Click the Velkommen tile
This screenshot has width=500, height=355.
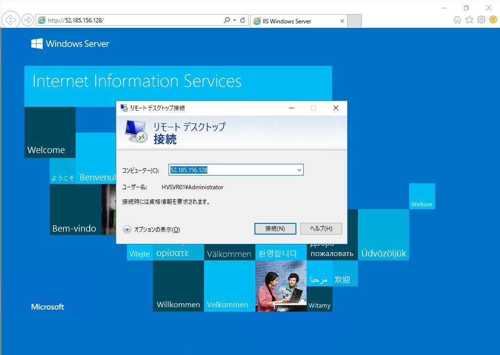click(229, 286)
